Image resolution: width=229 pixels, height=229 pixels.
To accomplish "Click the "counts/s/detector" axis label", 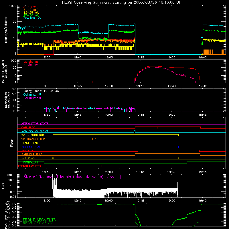I will click(6, 30).
